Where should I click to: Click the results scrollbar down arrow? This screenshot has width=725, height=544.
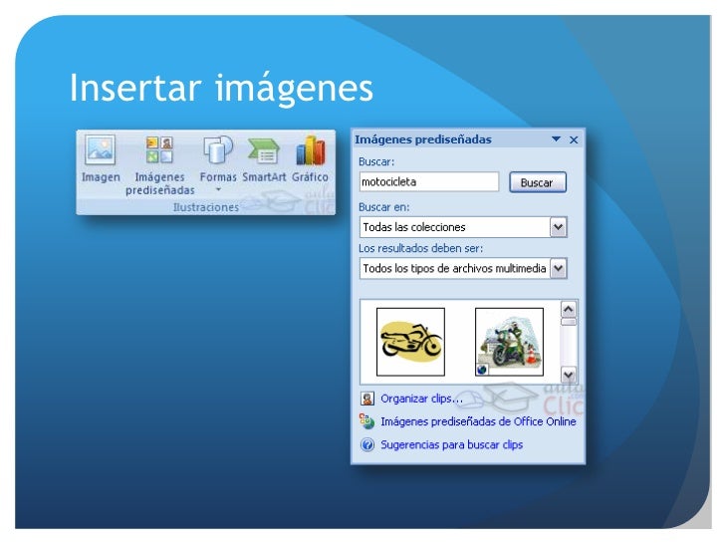click(569, 374)
